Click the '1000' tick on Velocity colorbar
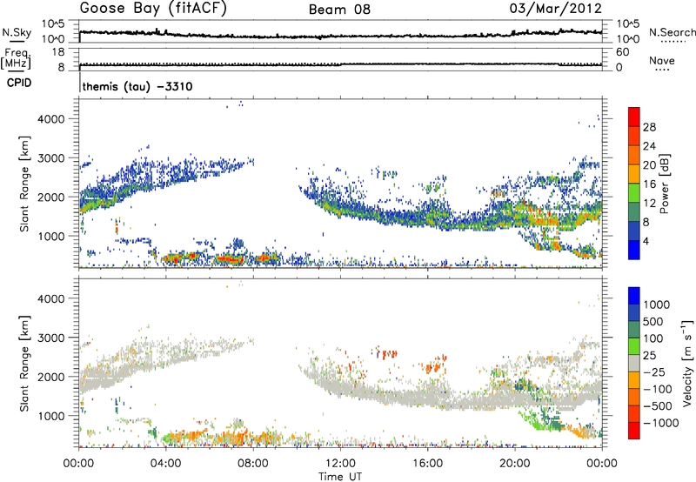Viewport: 696px width, 482px height. [657, 305]
